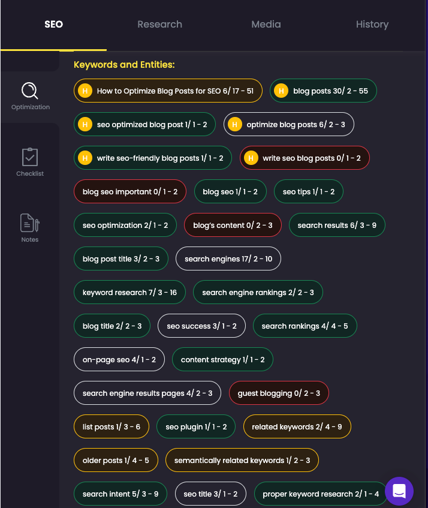428x508 pixels.
Task: Open the Notes document icon
Action: pos(30,223)
